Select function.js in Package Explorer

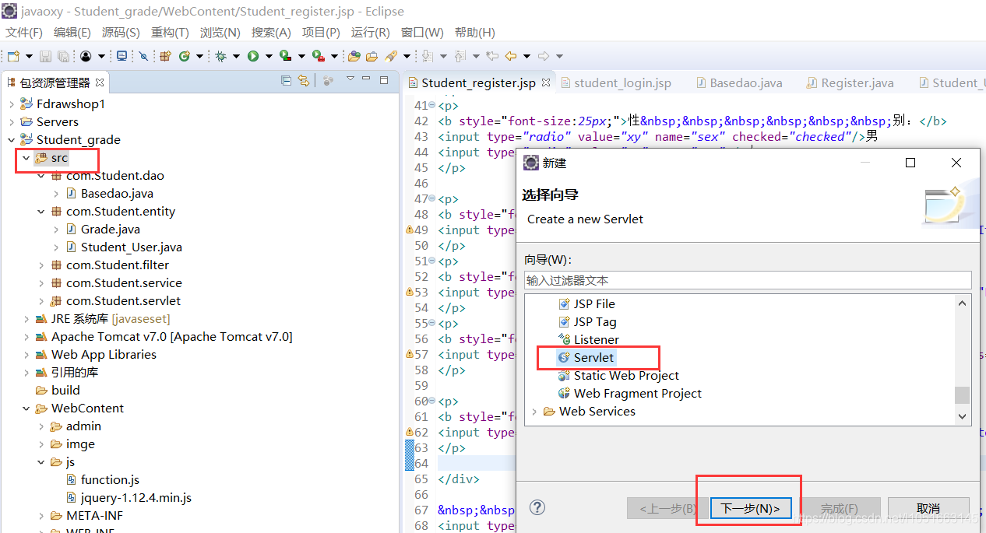[x=110, y=480]
